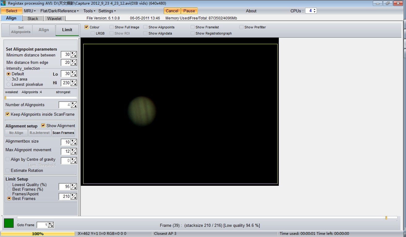Viewport: 406px width, 237px height.
Task: Click the Set Alignpoints button
Action: point(21,30)
